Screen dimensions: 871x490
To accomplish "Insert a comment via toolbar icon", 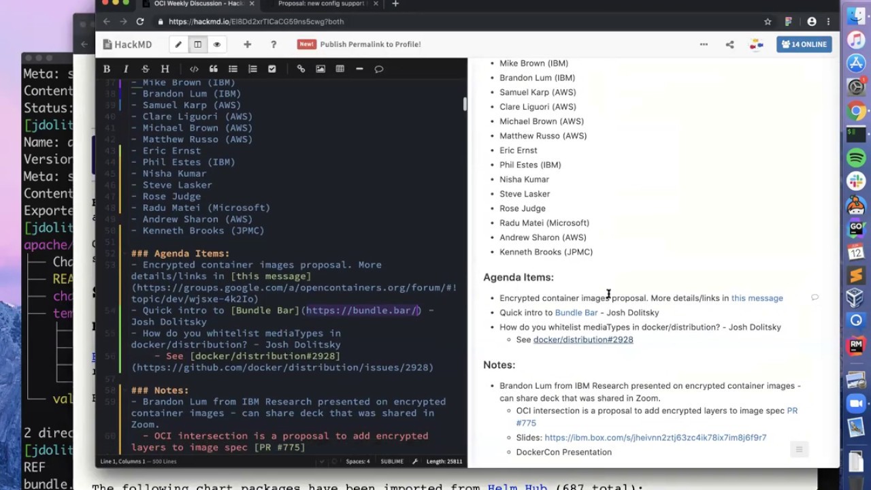I will pyautogui.click(x=379, y=69).
